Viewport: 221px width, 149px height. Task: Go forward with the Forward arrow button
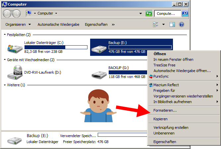(16, 14)
